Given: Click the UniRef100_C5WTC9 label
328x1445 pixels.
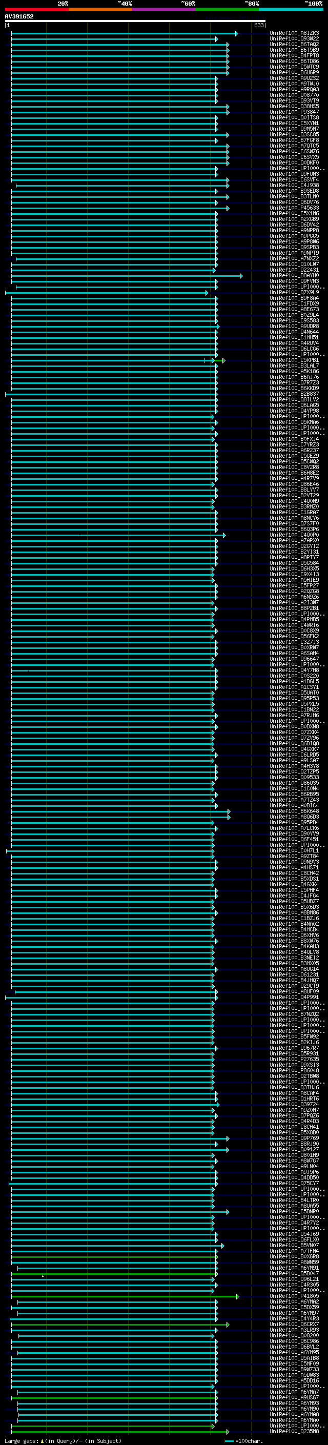Looking at the screenshot, I should coord(294,67).
